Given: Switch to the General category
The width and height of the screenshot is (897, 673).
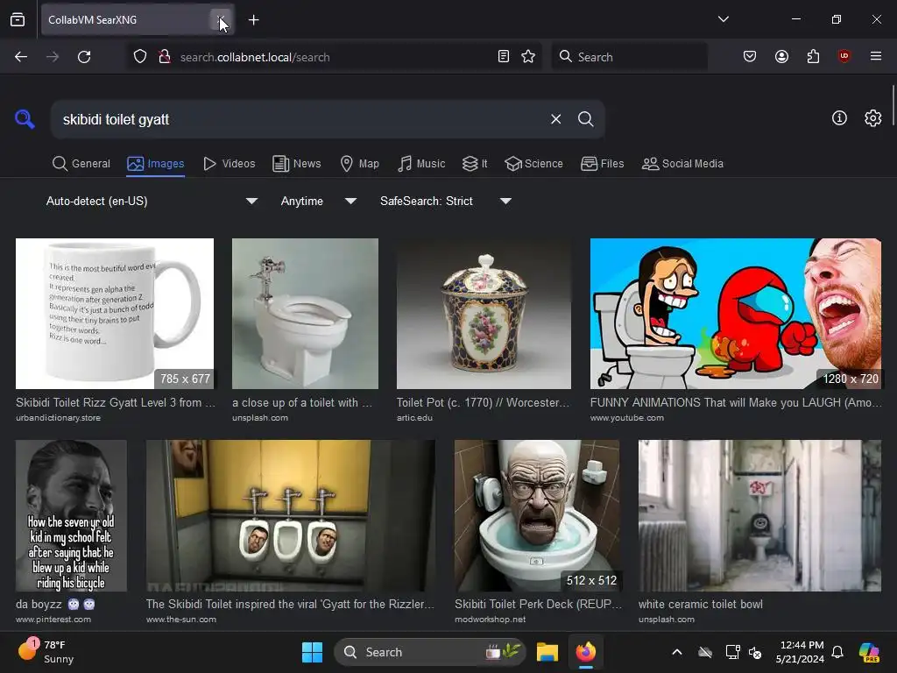Looking at the screenshot, I should click(81, 164).
